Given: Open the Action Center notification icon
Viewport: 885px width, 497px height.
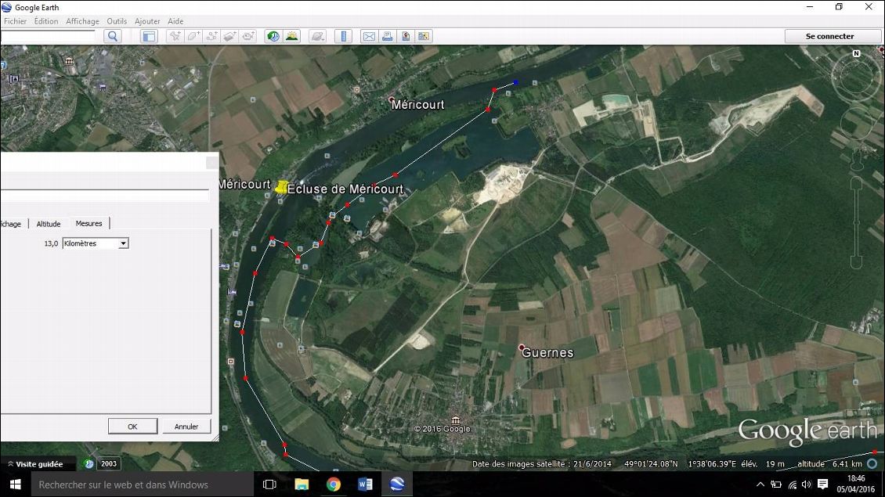Looking at the screenshot, I should point(823,484).
